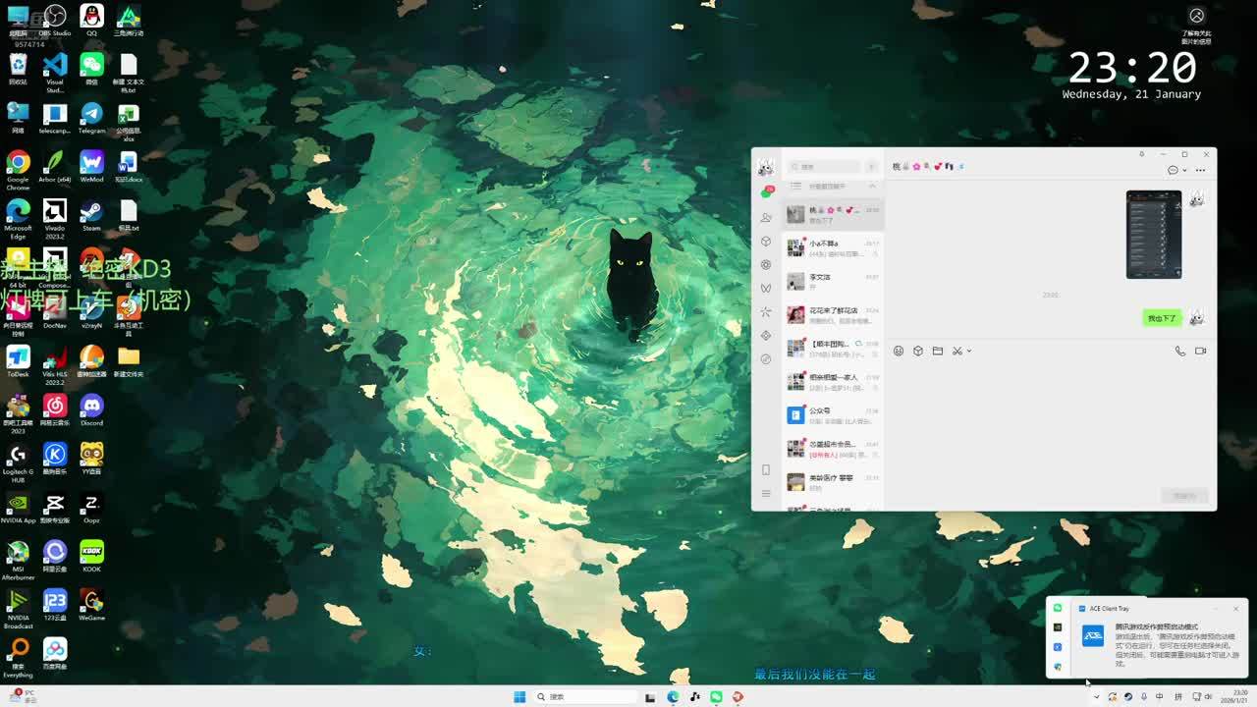Click the green '我也下了' message bubble
This screenshot has height=707, width=1257.
(1161, 318)
